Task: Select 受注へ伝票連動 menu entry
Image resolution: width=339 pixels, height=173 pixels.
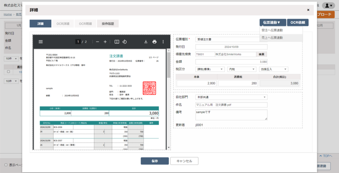Action: (x=281, y=30)
